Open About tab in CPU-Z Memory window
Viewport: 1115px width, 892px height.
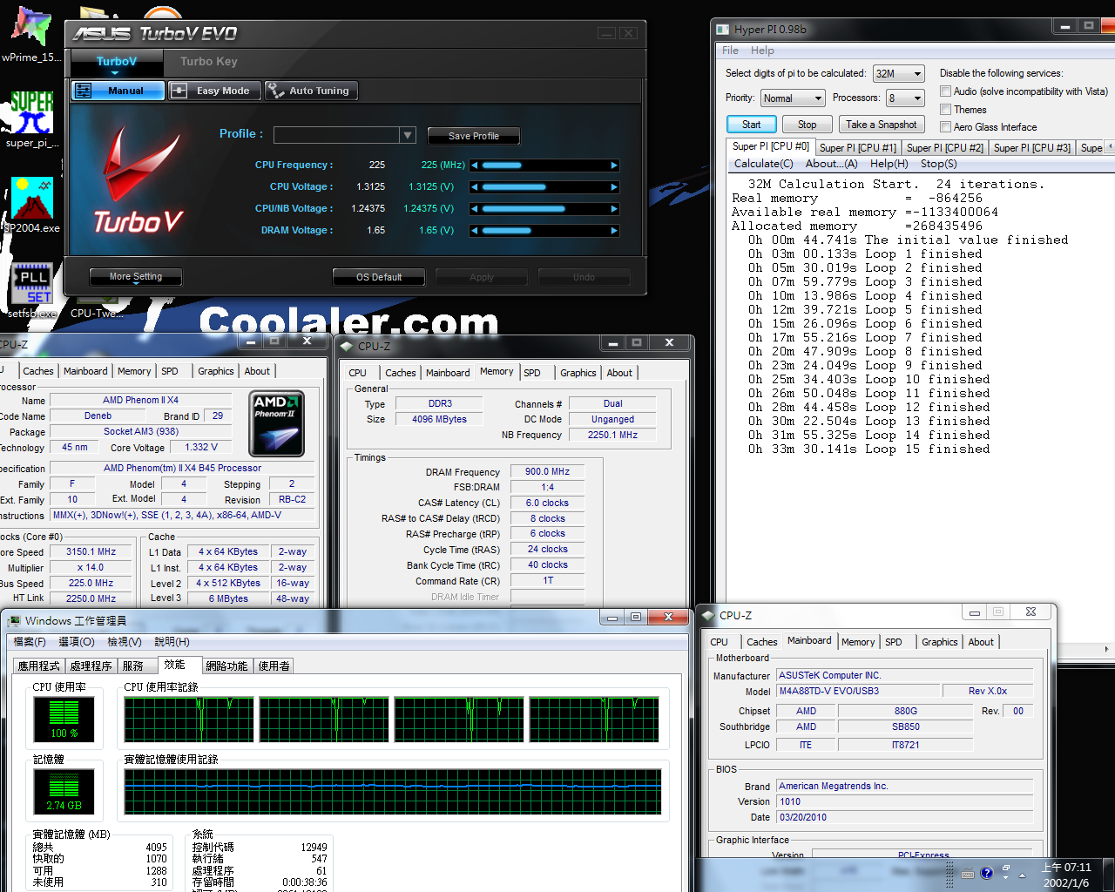(619, 373)
